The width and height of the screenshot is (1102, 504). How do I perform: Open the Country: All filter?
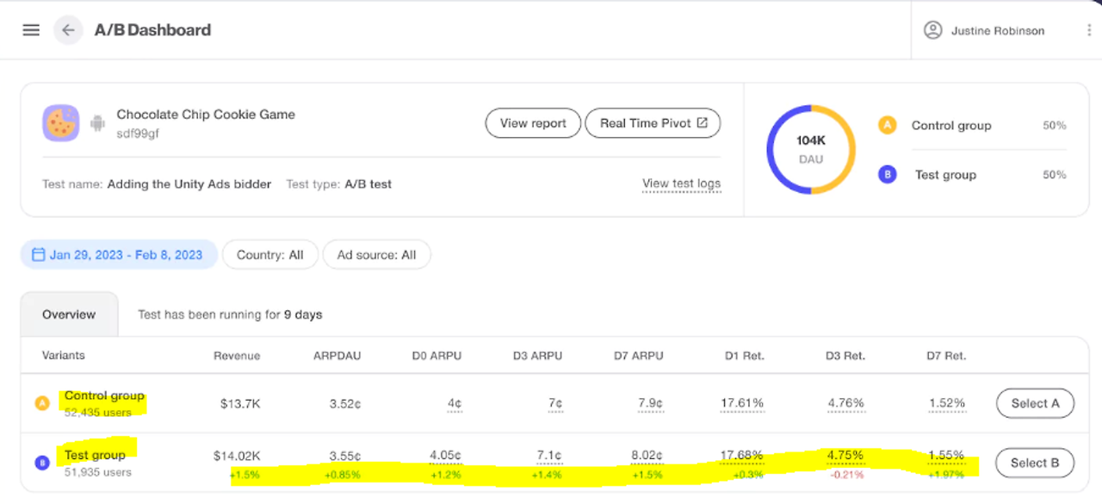coord(270,255)
